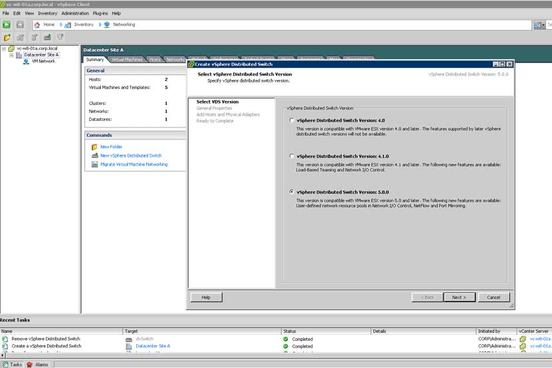The height and width of the screenshot is (368, 552).
Task: Sort Recent Tasks by Target column
Action: tap(202, 331)
